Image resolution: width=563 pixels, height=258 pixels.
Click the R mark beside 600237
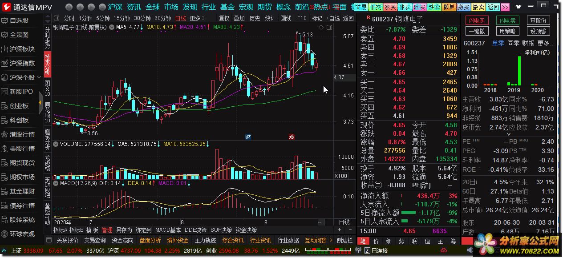click(x=368, y=18)
